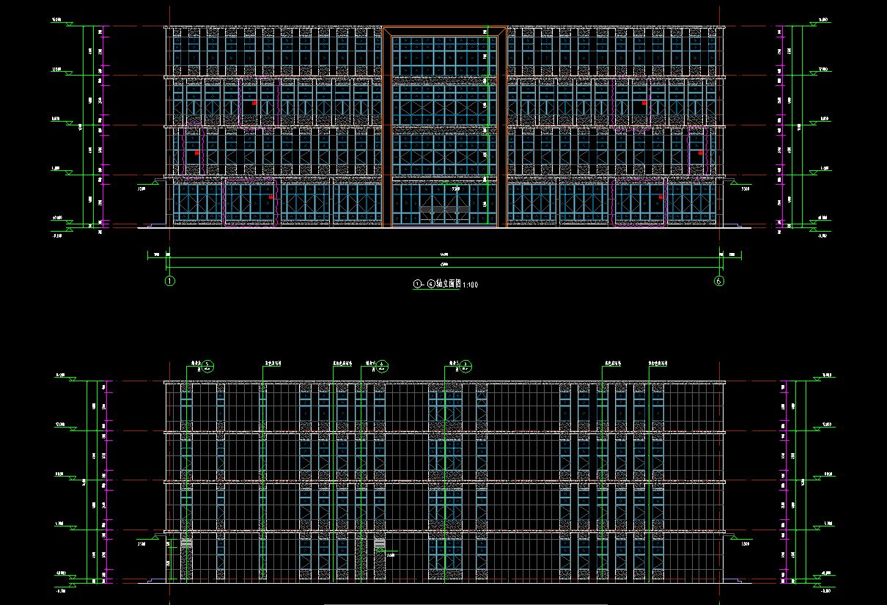Select the elevation drawing title with 1:100 scale

point(446,284)
